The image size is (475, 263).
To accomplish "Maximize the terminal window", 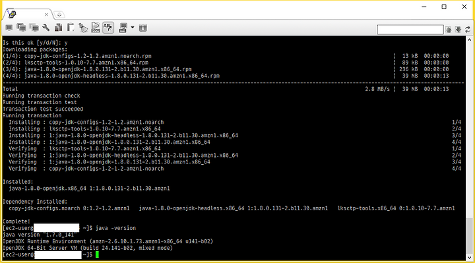I will 444,7.
